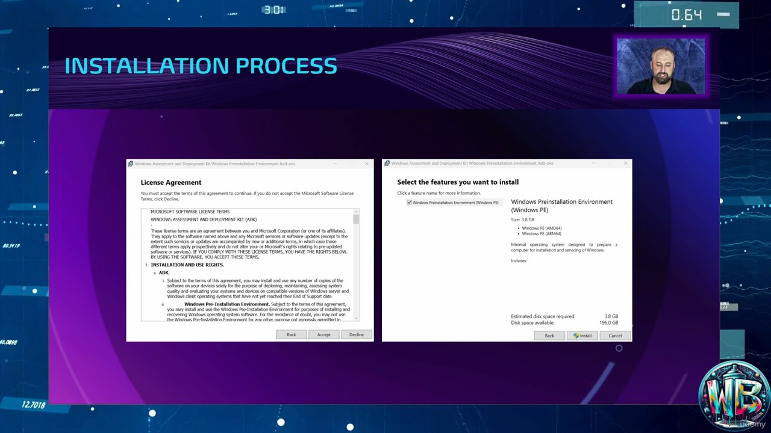The height and width of the screenshot is (433, 771).
Task: Go Back in features selection window
Action: click(549, 336)
